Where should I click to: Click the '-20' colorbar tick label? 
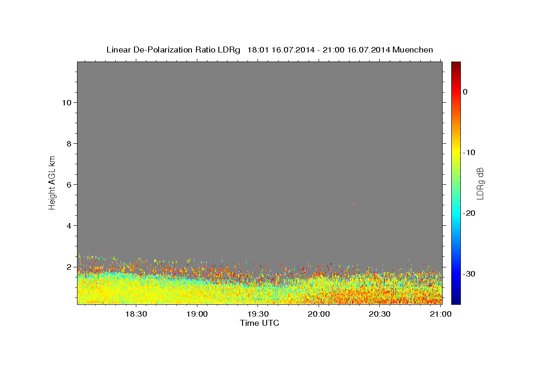[x=470, y=213]
